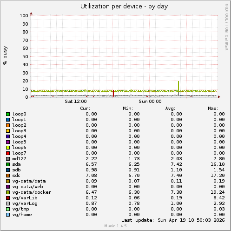Click the 'vg-data/data' legend label

coord(29,181)
